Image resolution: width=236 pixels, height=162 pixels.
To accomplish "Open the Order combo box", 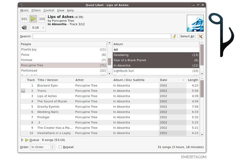I will [42, 147].
